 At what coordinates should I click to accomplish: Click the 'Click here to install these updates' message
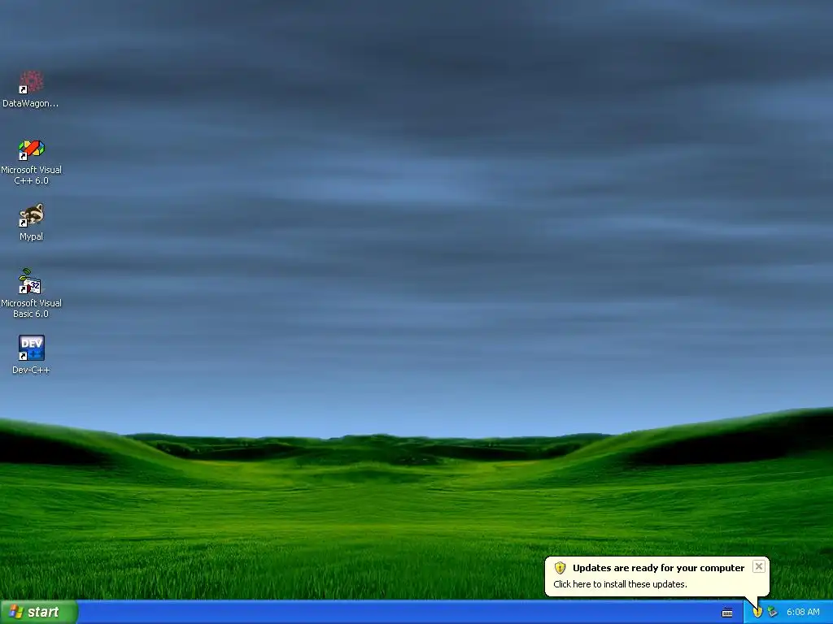click(620, 584)
